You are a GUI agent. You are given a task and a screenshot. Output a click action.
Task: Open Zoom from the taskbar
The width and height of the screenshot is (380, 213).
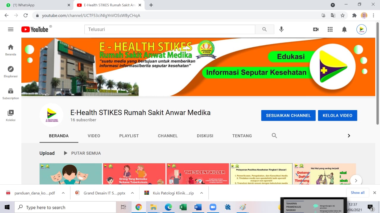(213, 207)
